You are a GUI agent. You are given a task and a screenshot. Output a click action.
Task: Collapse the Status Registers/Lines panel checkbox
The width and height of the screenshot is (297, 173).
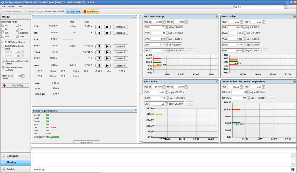(x=135, y=111)
